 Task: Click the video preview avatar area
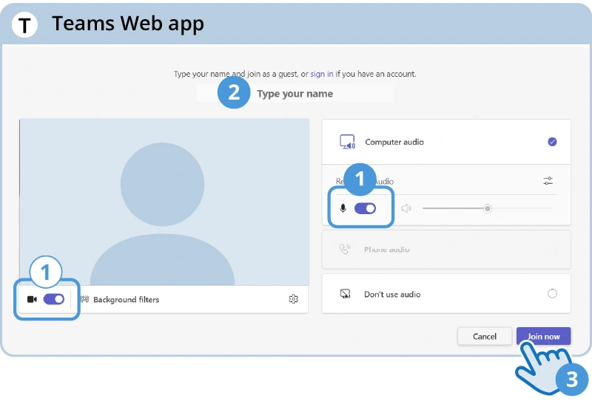164,202
